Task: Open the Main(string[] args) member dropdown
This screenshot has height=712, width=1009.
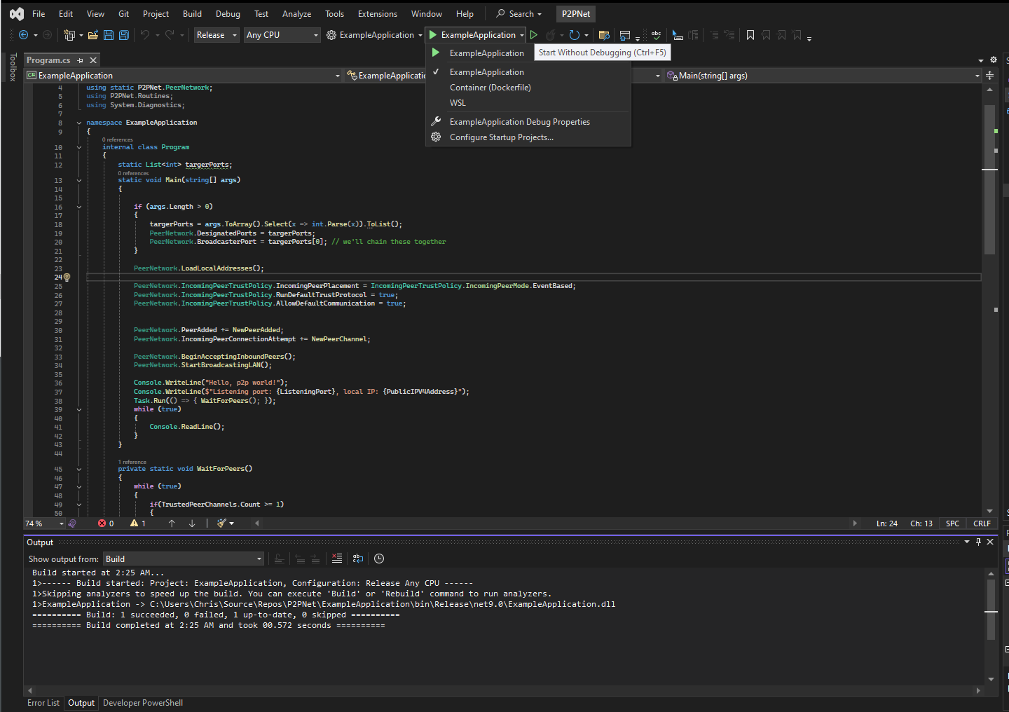Action: click(x=823, y=76)
